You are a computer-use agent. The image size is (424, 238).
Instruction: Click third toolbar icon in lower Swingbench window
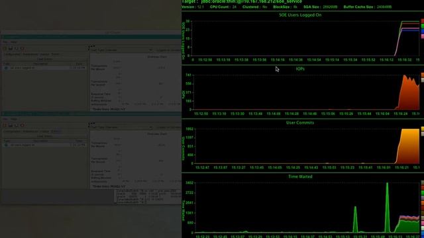[17, 126]
